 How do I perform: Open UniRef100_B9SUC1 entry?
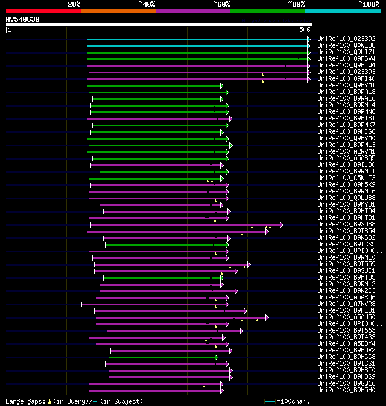point(346,271)
